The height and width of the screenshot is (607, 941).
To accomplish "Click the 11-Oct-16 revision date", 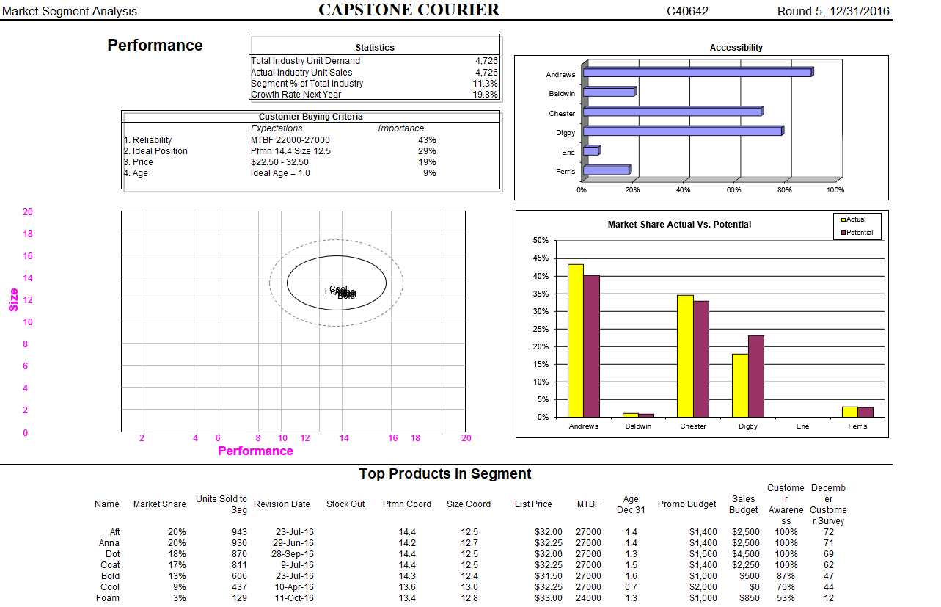I will (293, 598).
